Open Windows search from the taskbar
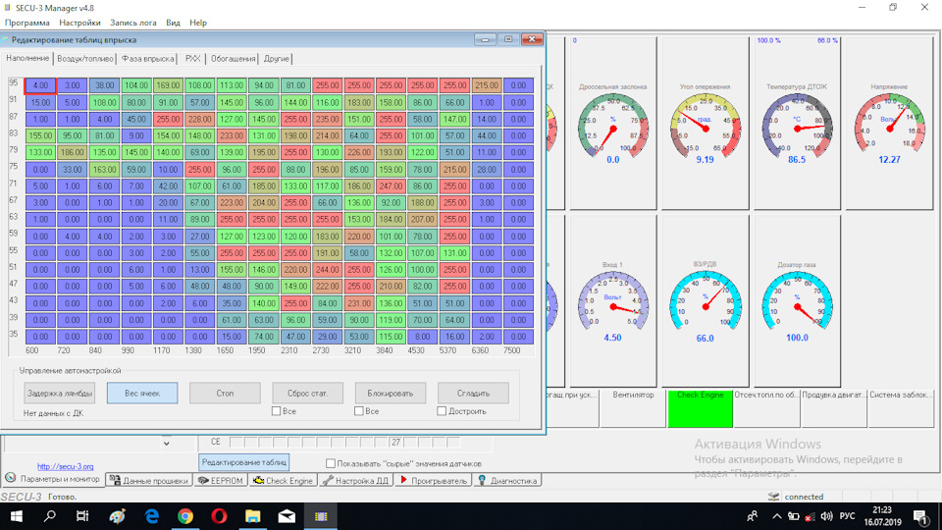The image size is (942, 530). (49, 516)
